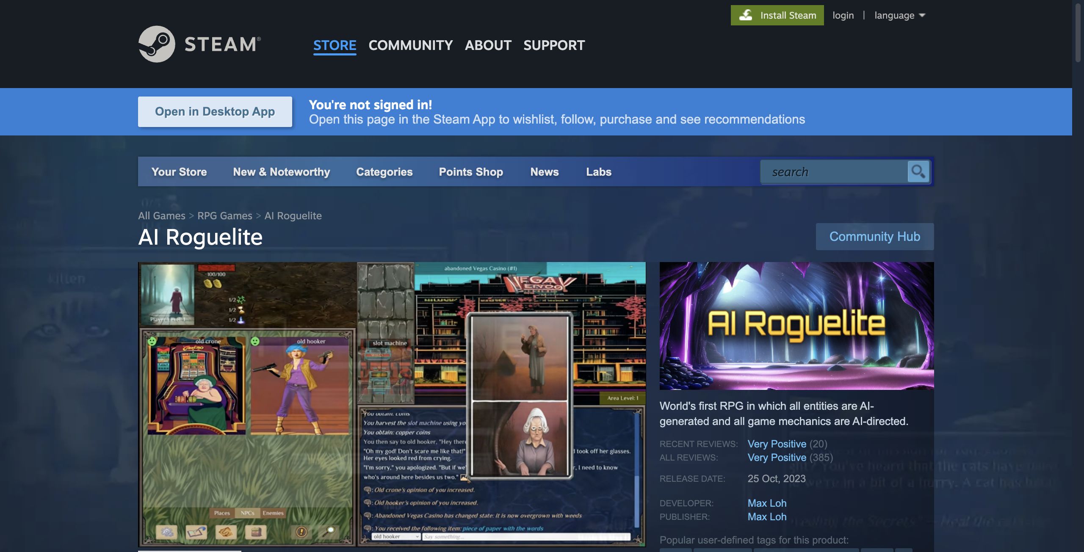Open the Labs tab
The width and height of the screenshot is (1084, 552).
[x=599, y=171]
